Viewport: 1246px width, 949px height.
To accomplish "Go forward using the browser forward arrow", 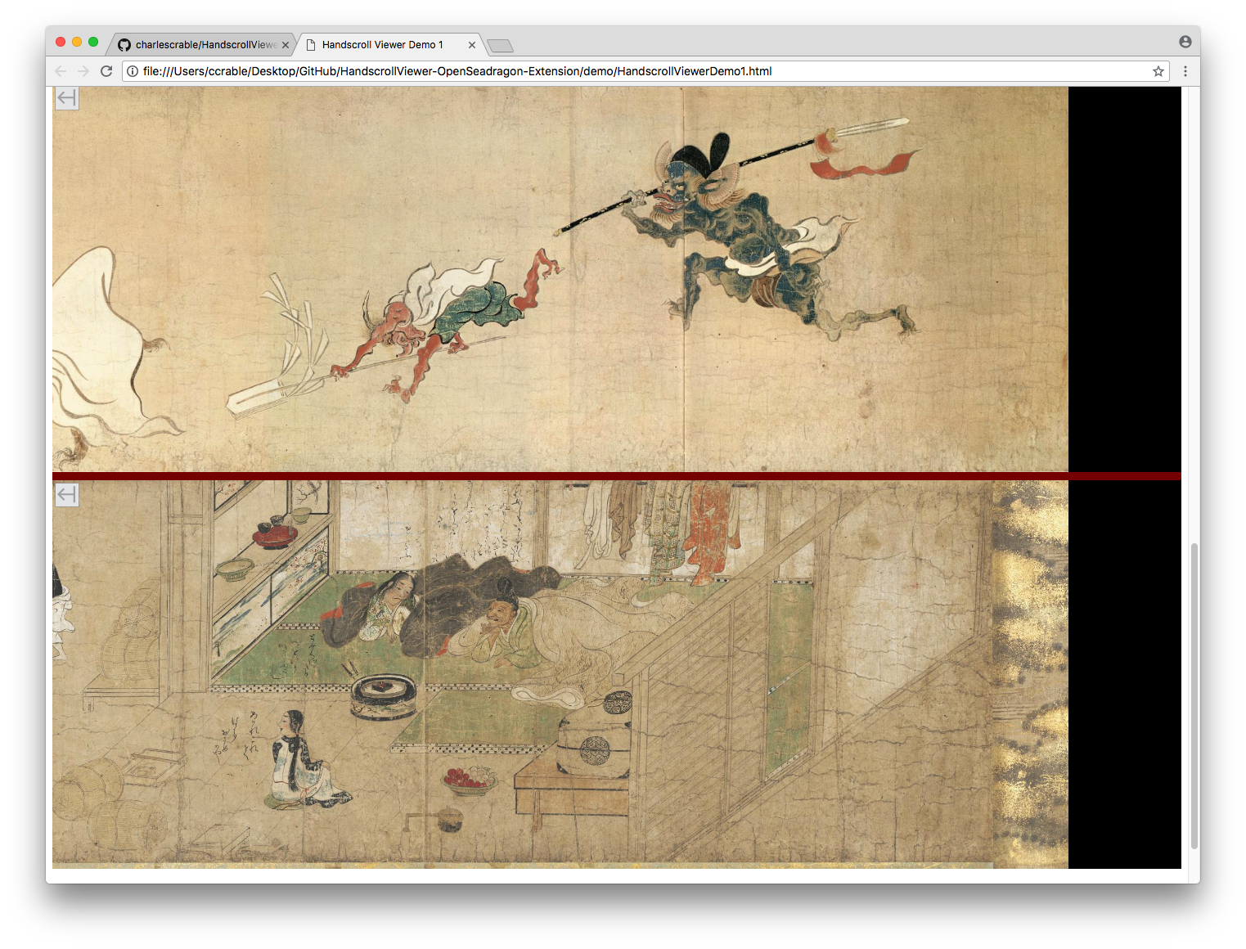I will [x=83, y=71].
